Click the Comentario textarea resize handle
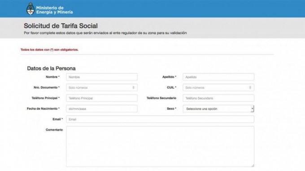The image size is (305, 171). 253,165
